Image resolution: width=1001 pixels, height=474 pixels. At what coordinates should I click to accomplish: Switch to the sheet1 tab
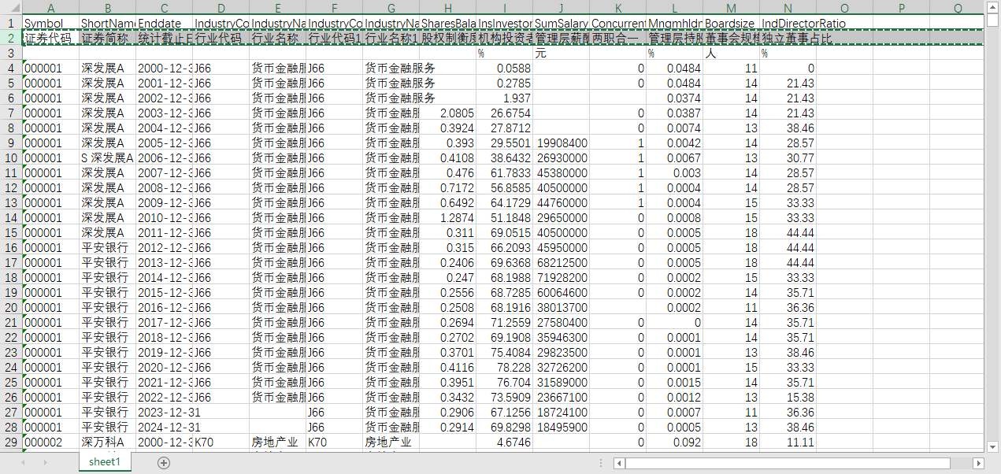point(105,462)
